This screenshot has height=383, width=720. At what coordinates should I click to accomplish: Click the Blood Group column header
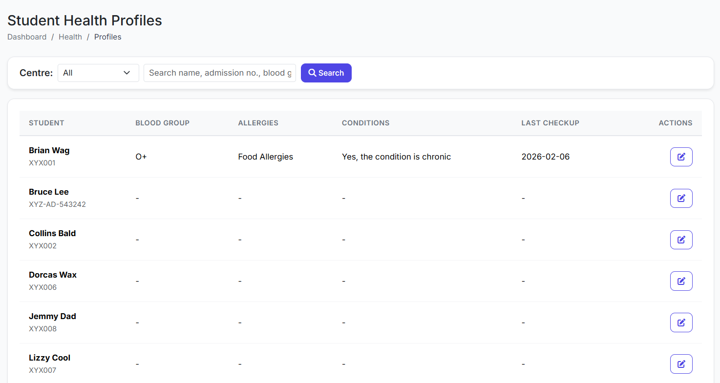click(162, 123)
